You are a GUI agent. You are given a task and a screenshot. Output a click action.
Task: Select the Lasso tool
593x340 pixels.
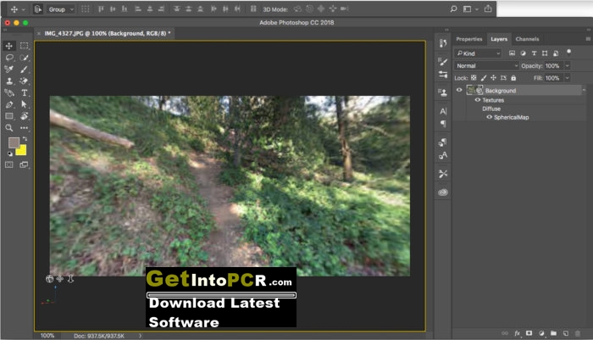point(9,58)
